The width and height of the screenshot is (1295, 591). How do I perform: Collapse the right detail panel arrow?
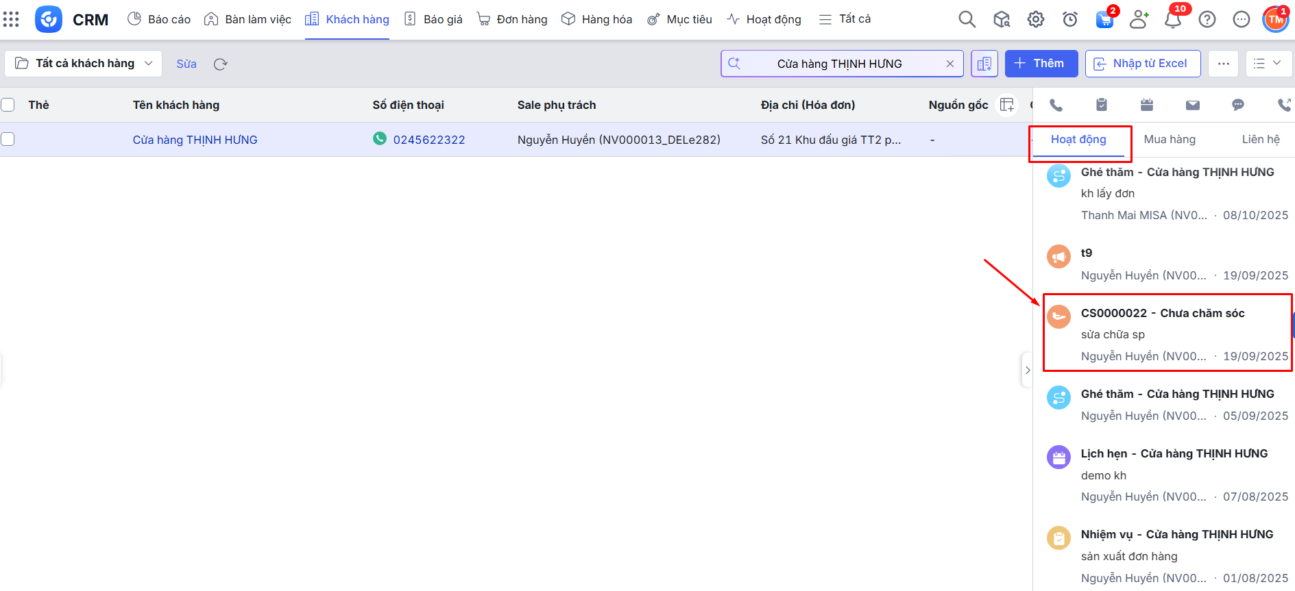coord(1027,370)
